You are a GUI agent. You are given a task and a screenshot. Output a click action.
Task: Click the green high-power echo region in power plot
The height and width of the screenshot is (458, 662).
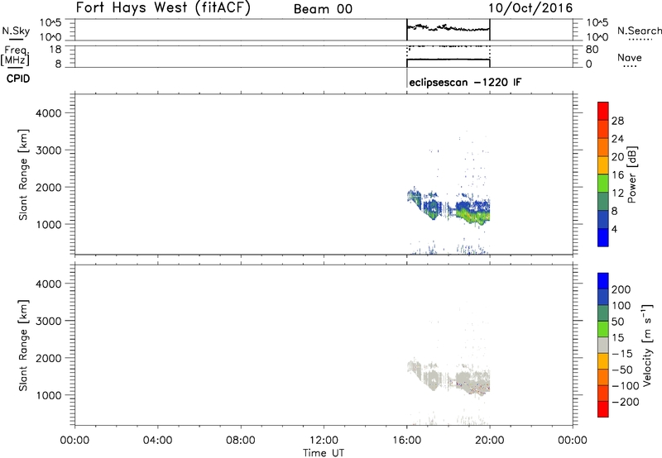tap(473, 215)
